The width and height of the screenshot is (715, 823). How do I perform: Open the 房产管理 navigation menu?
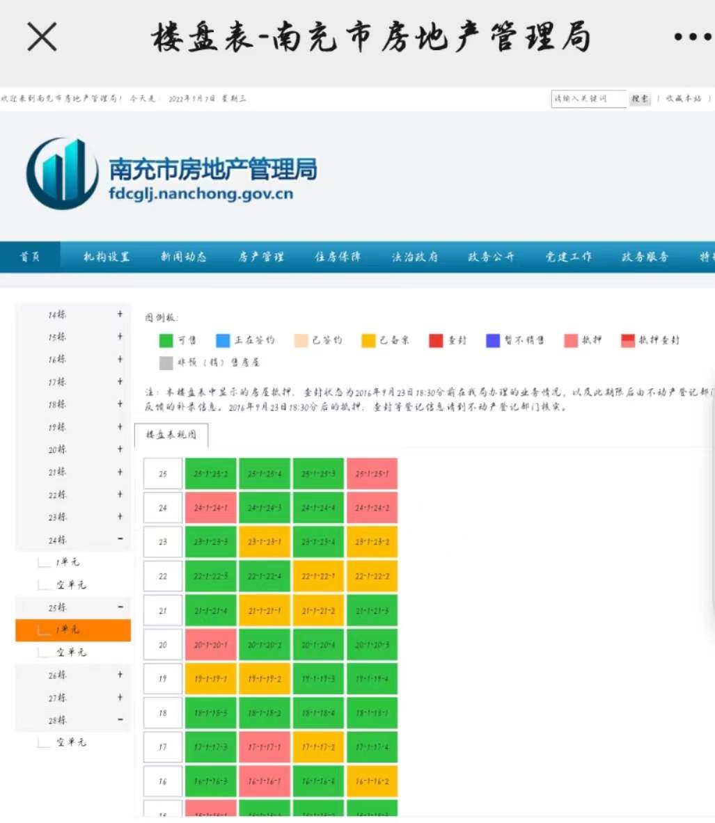click(x=261, y=257)
